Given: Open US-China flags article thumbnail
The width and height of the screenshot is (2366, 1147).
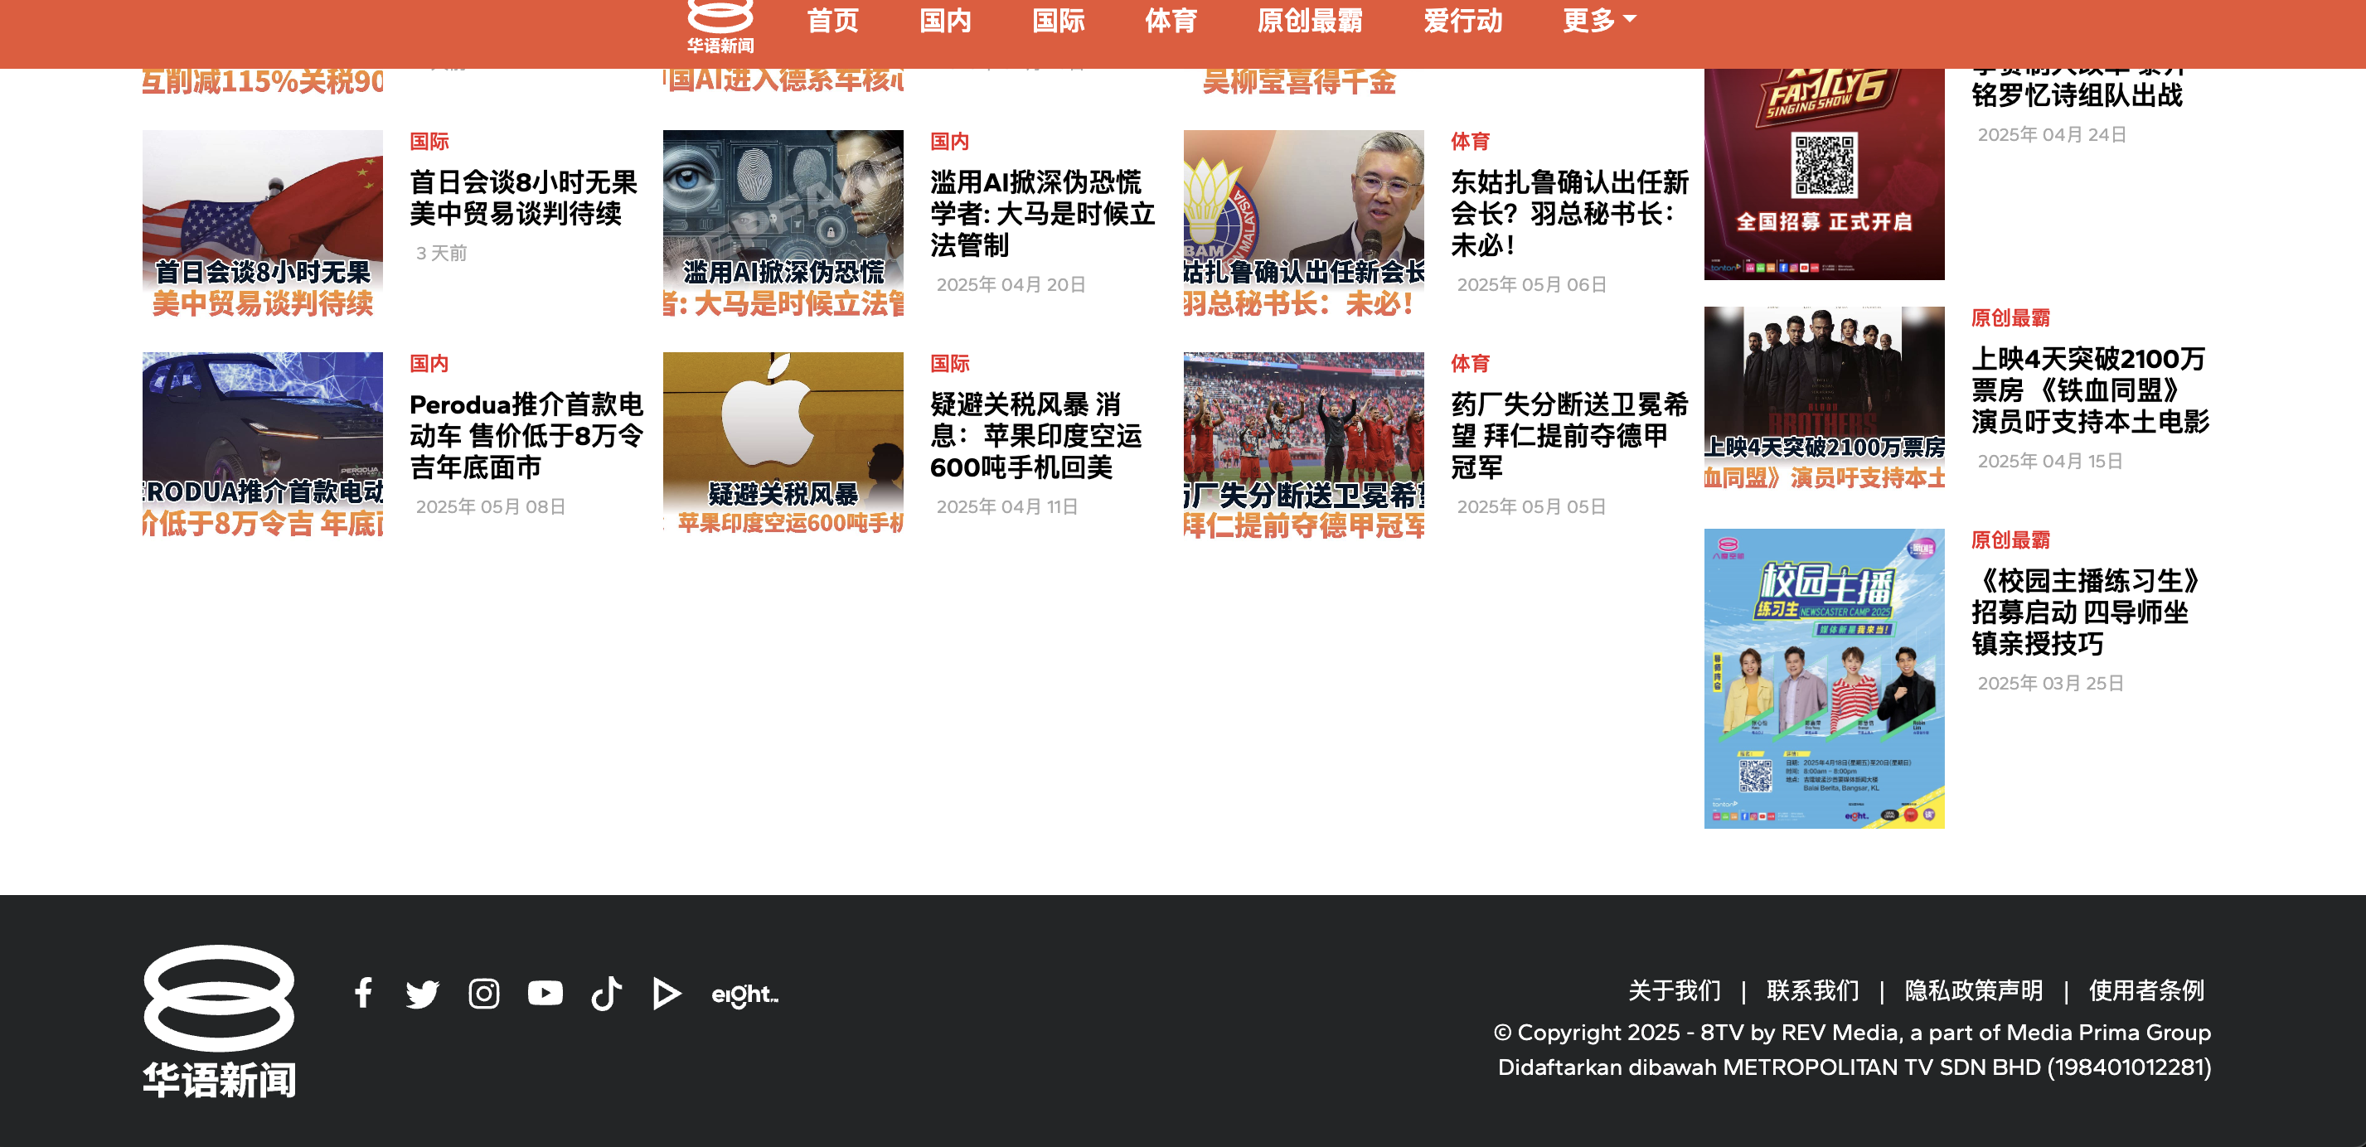Looking at the screenshot, I should click(263, 224).
